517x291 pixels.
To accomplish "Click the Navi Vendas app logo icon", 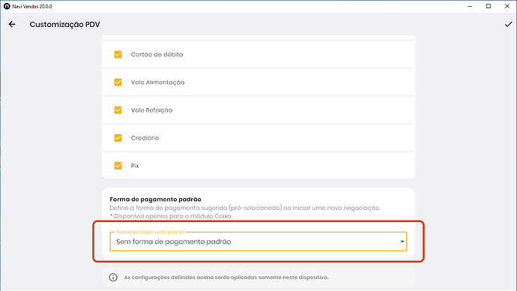I will pyautogui.click(x=7, y=6).
